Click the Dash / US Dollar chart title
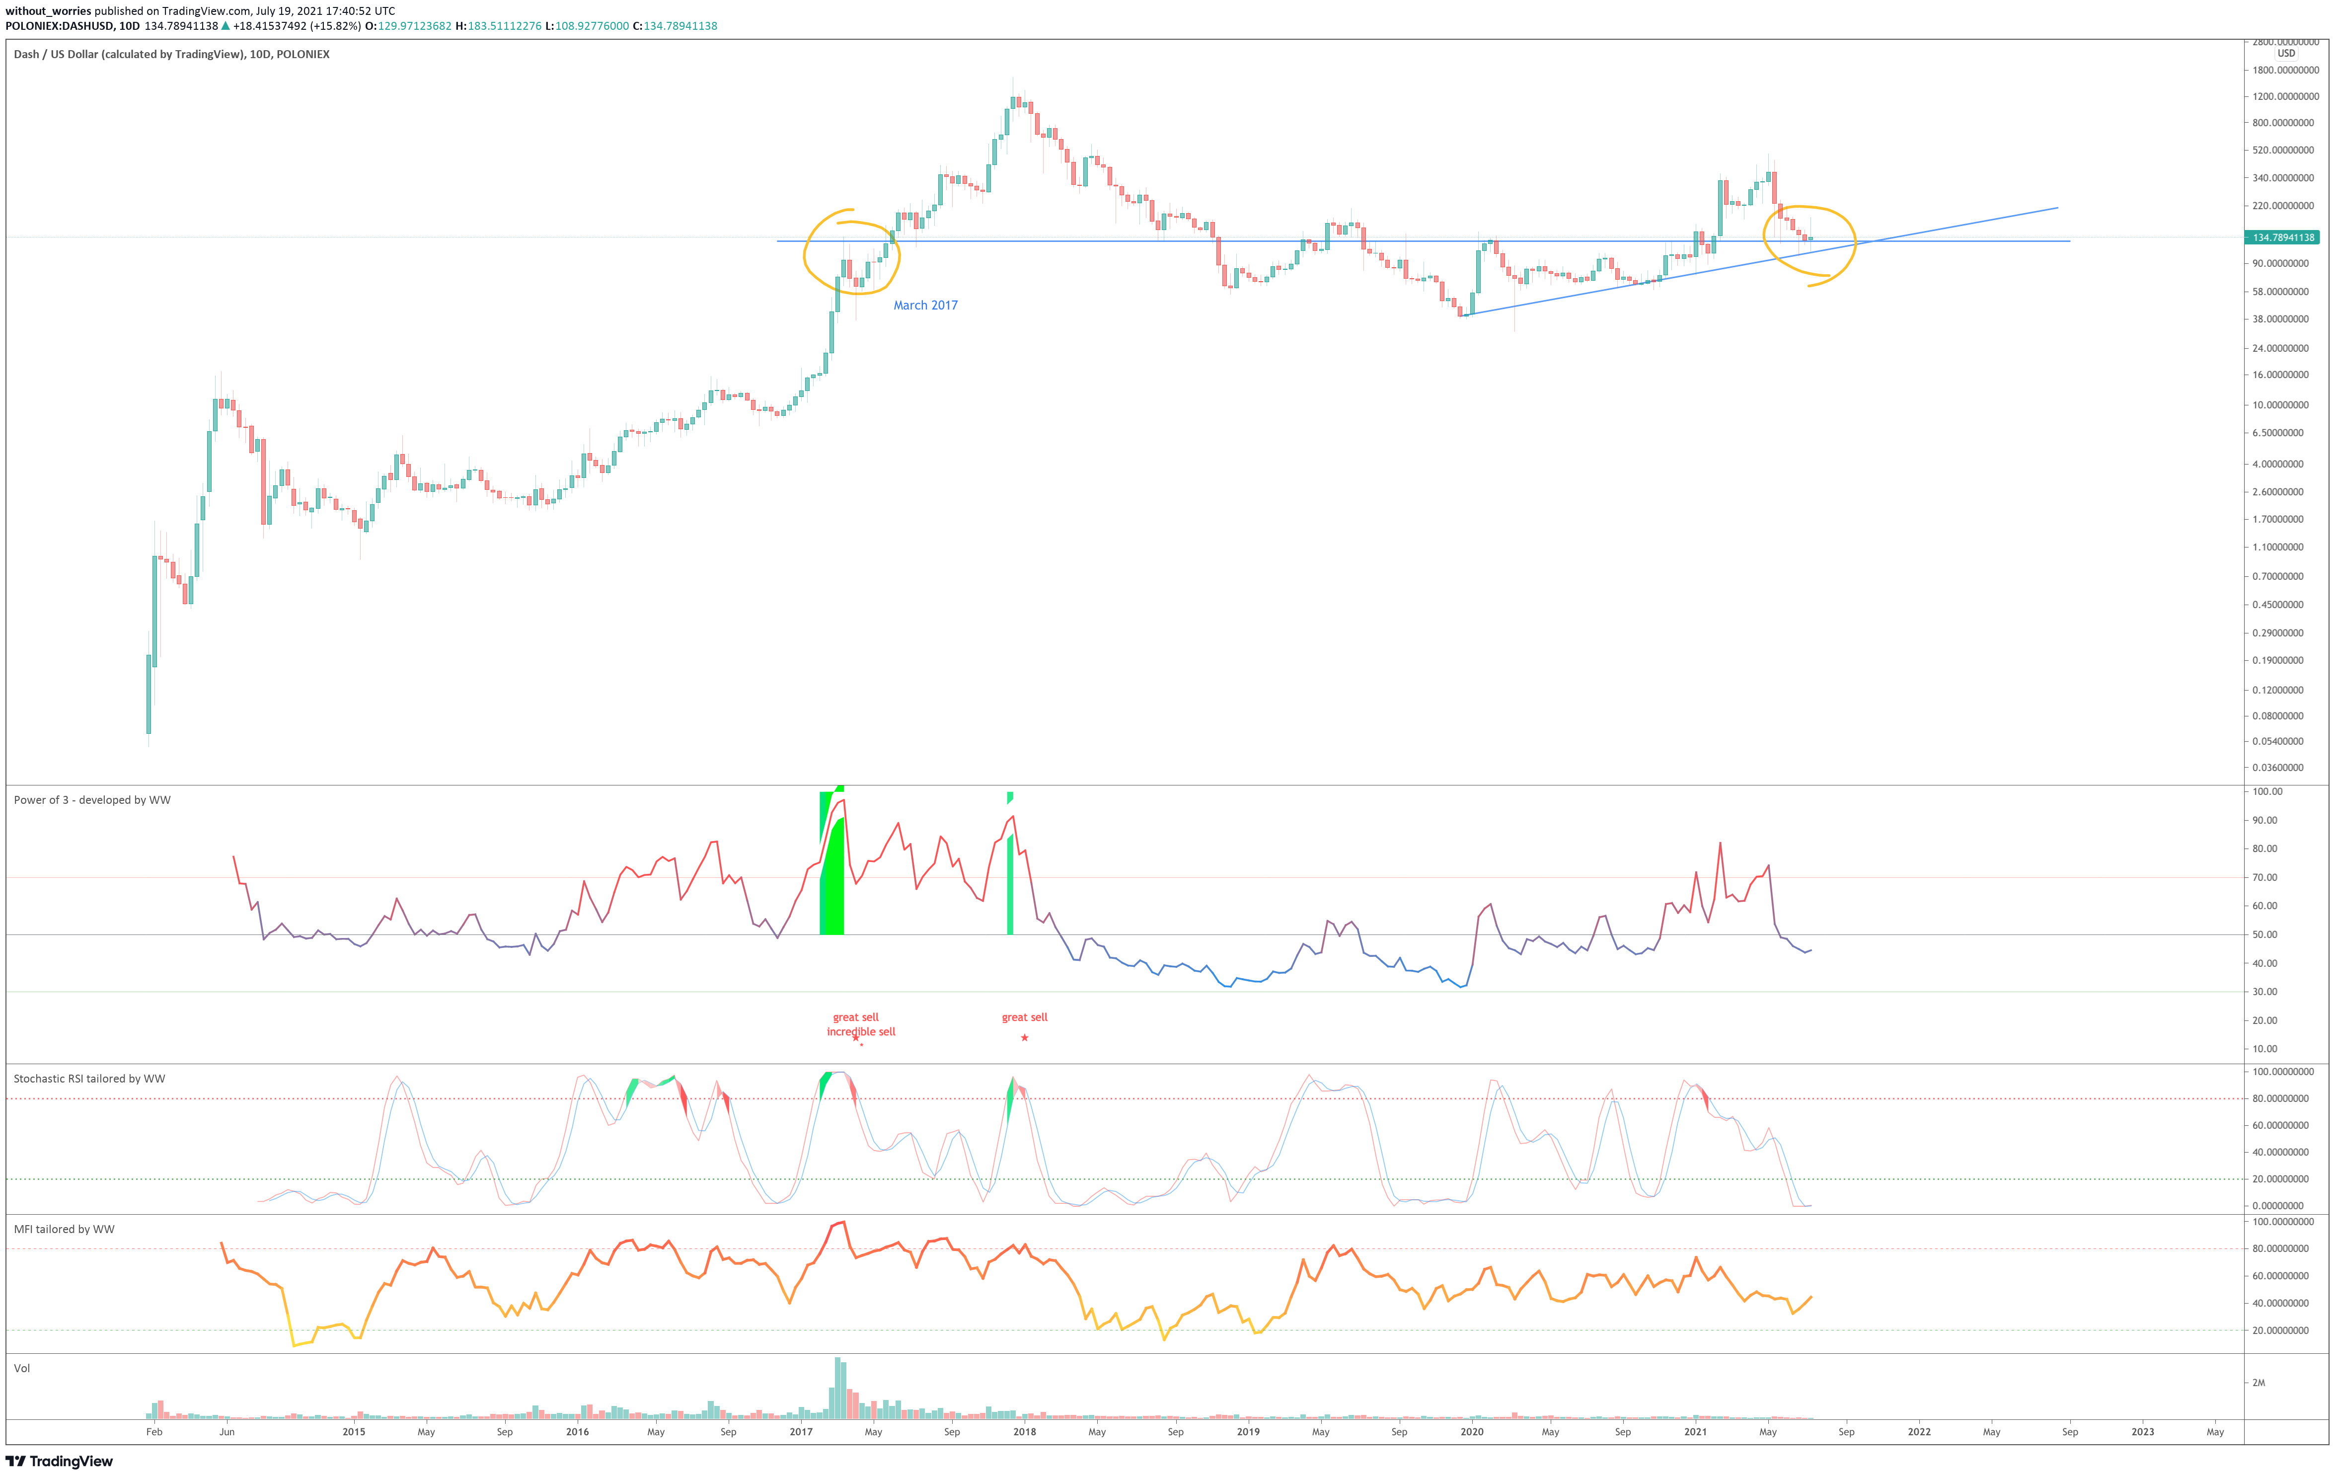This screenshot has height=1478, width=2335. tap(172, 54)
